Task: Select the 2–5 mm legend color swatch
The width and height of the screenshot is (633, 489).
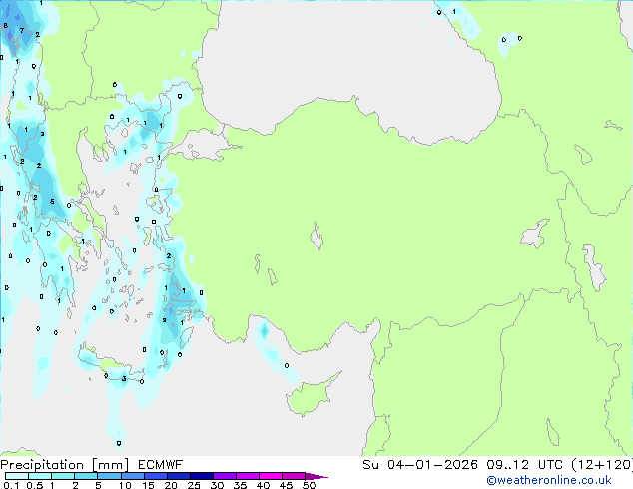Action: 87,476
